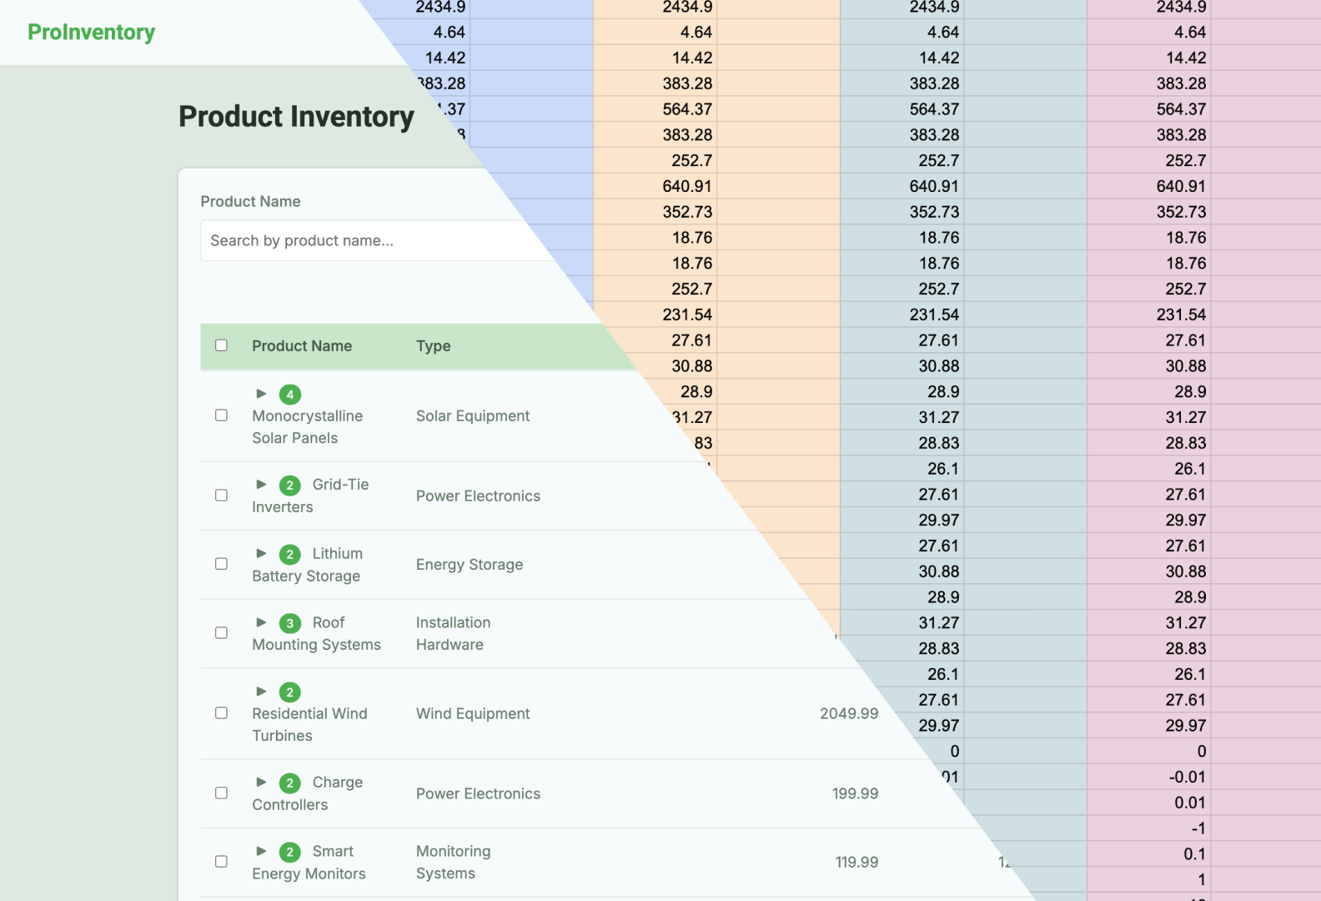The height and width of the screenshot is (901, 1321).
Task: Expand Lithium Battery Storage variants
Action: pos(261,554)
